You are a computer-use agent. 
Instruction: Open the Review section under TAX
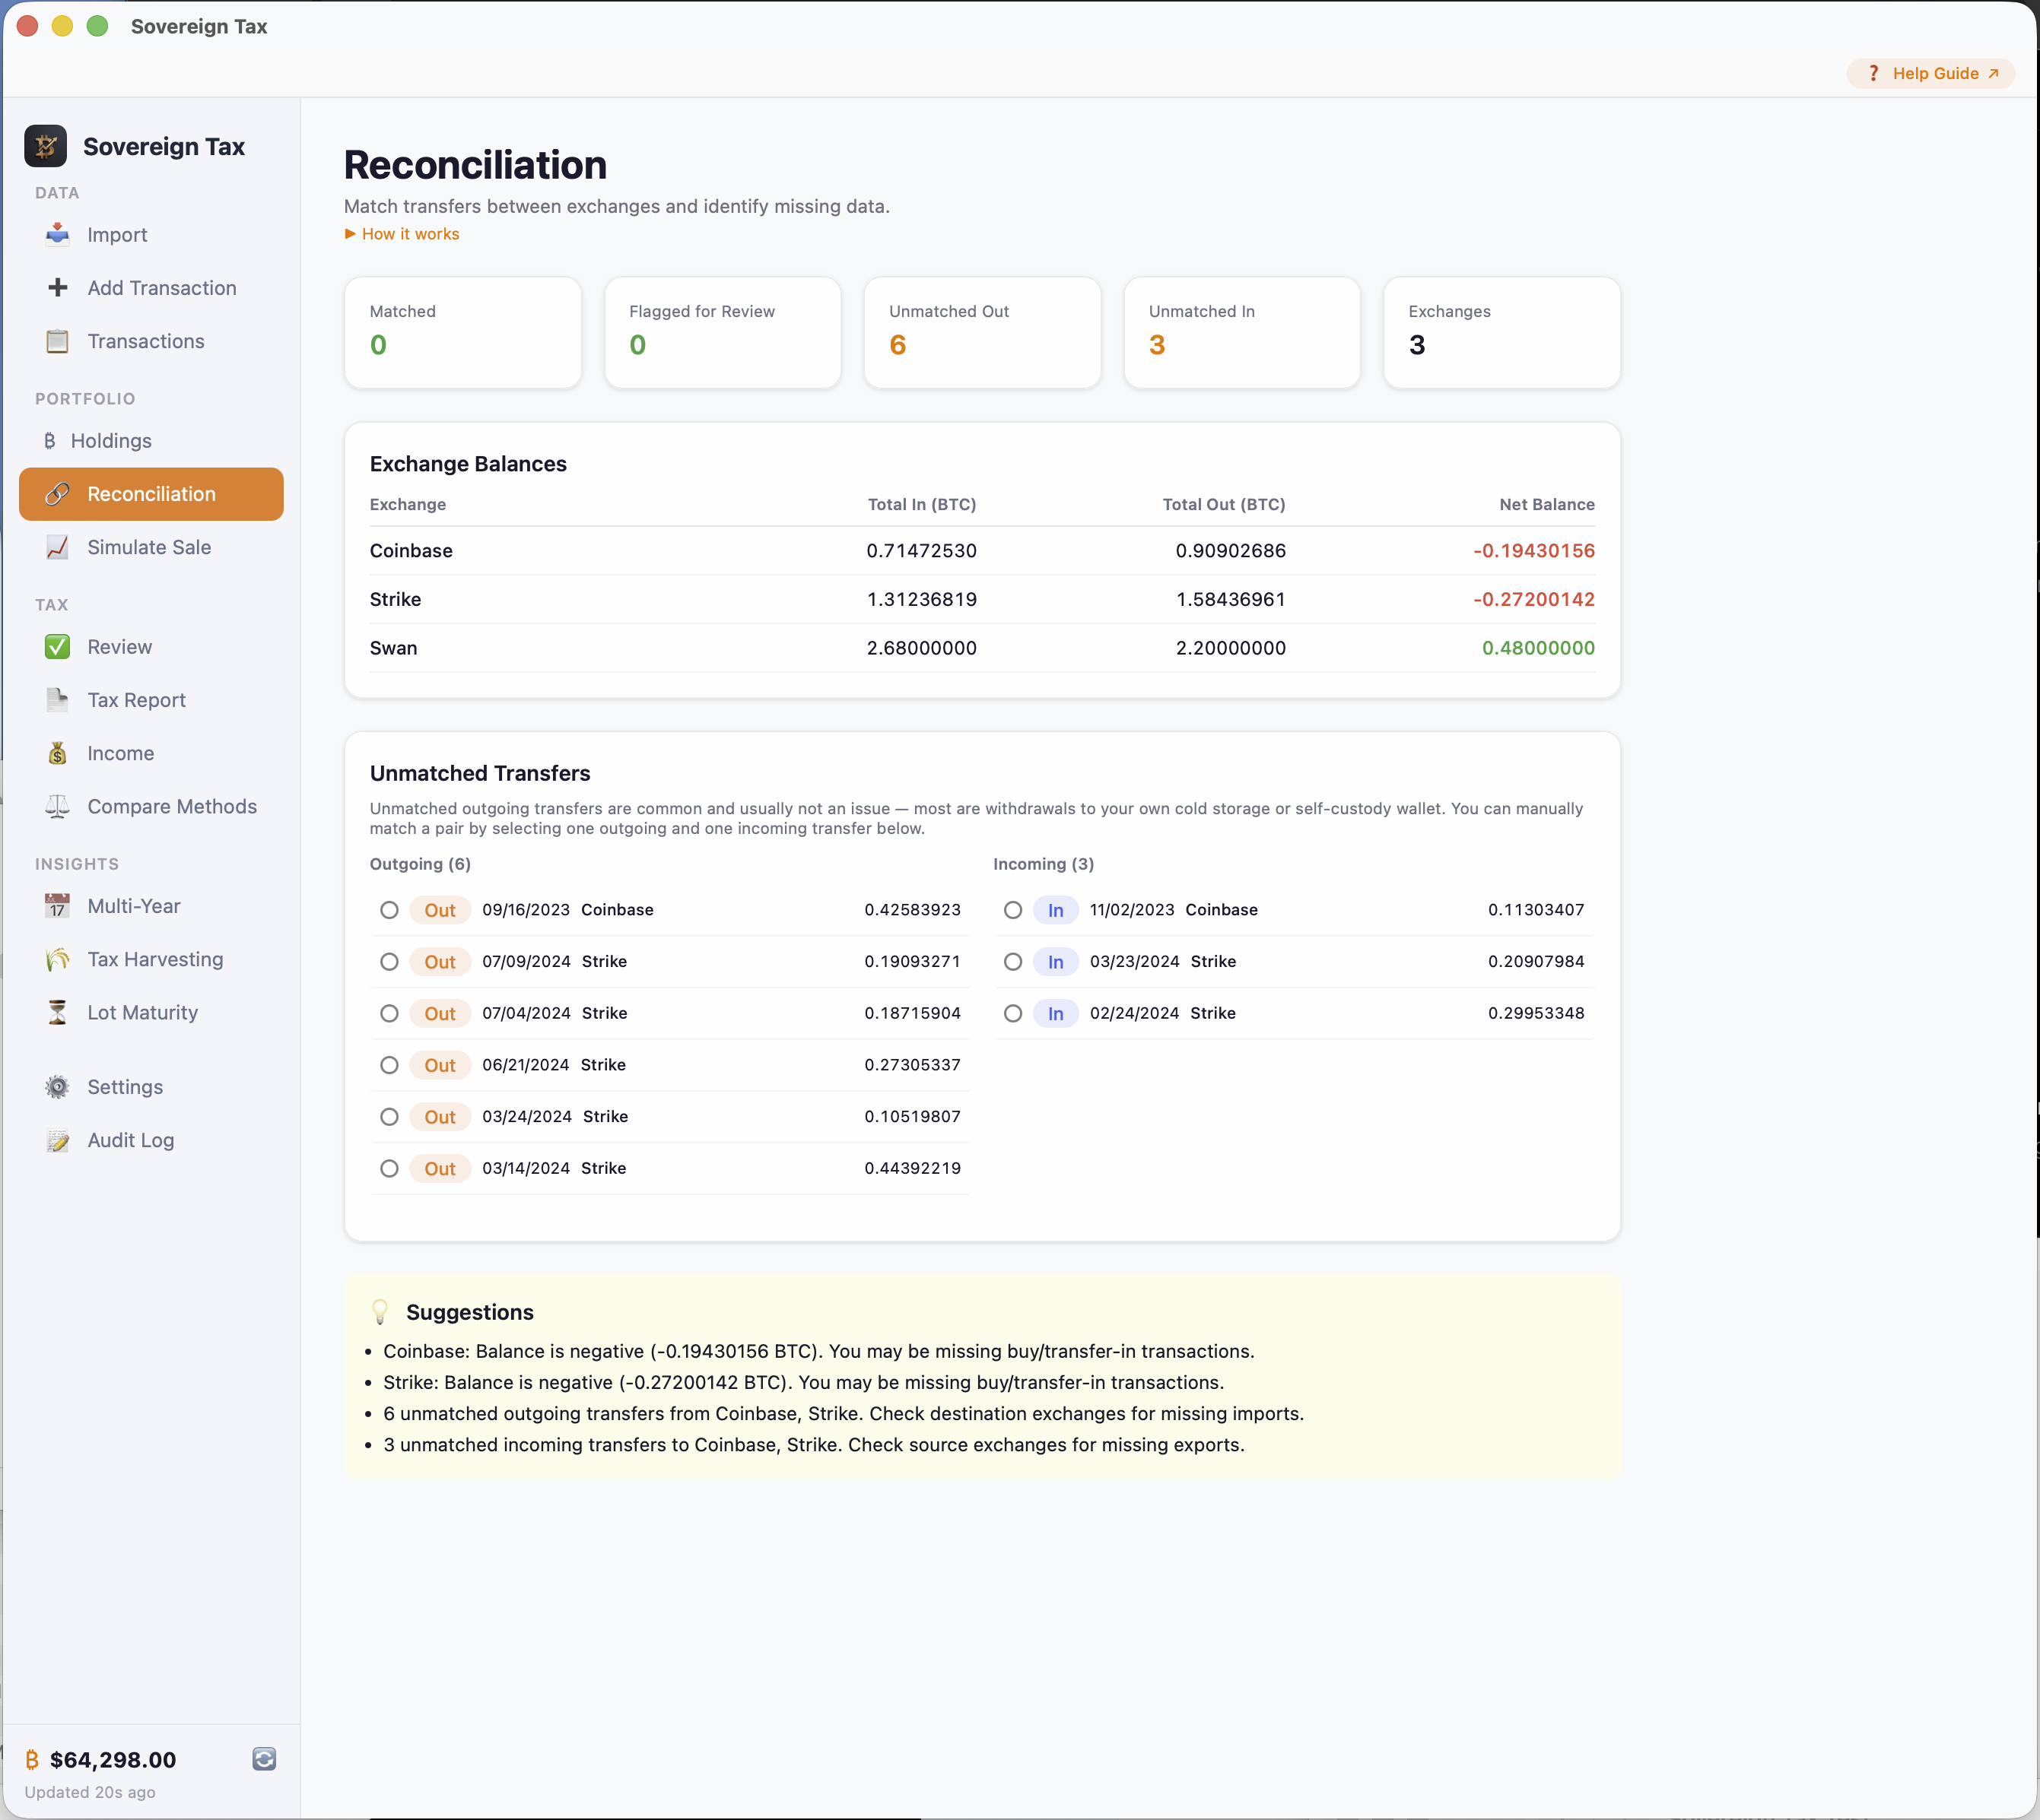click(57, 646)
